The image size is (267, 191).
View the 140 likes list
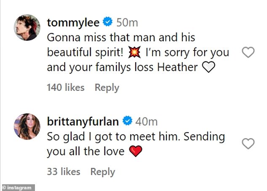(x=66, y=88)
